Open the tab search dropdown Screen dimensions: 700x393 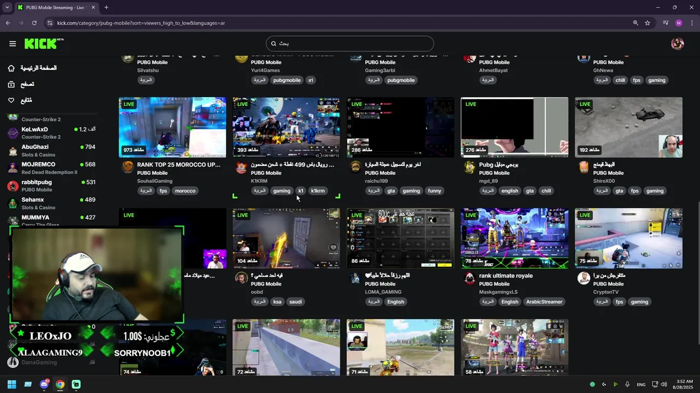[7, 8]
